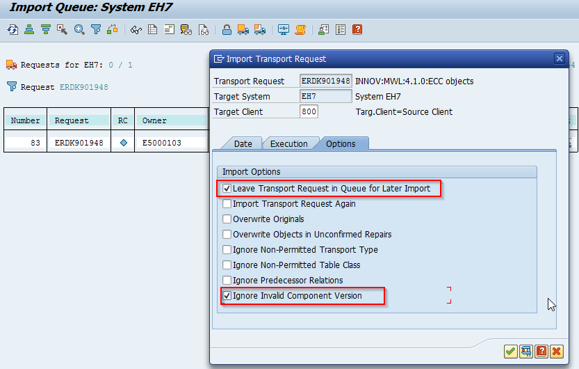Cancel the dialog with the red X button
This screenshot has width=579, height=369.
[x=556, y=351]
